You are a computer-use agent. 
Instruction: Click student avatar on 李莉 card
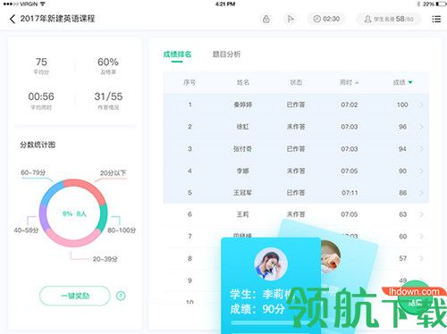click(x=271, y=264)
